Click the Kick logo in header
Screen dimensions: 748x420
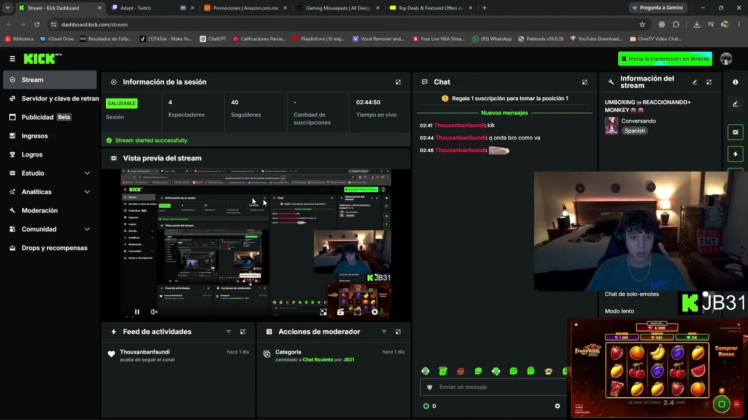[x=42, y=58]
